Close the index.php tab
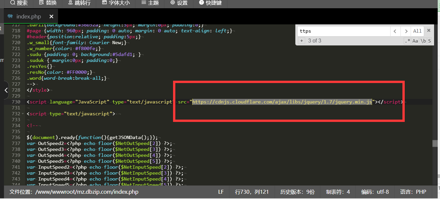440x199 pixels. point(51,16)
